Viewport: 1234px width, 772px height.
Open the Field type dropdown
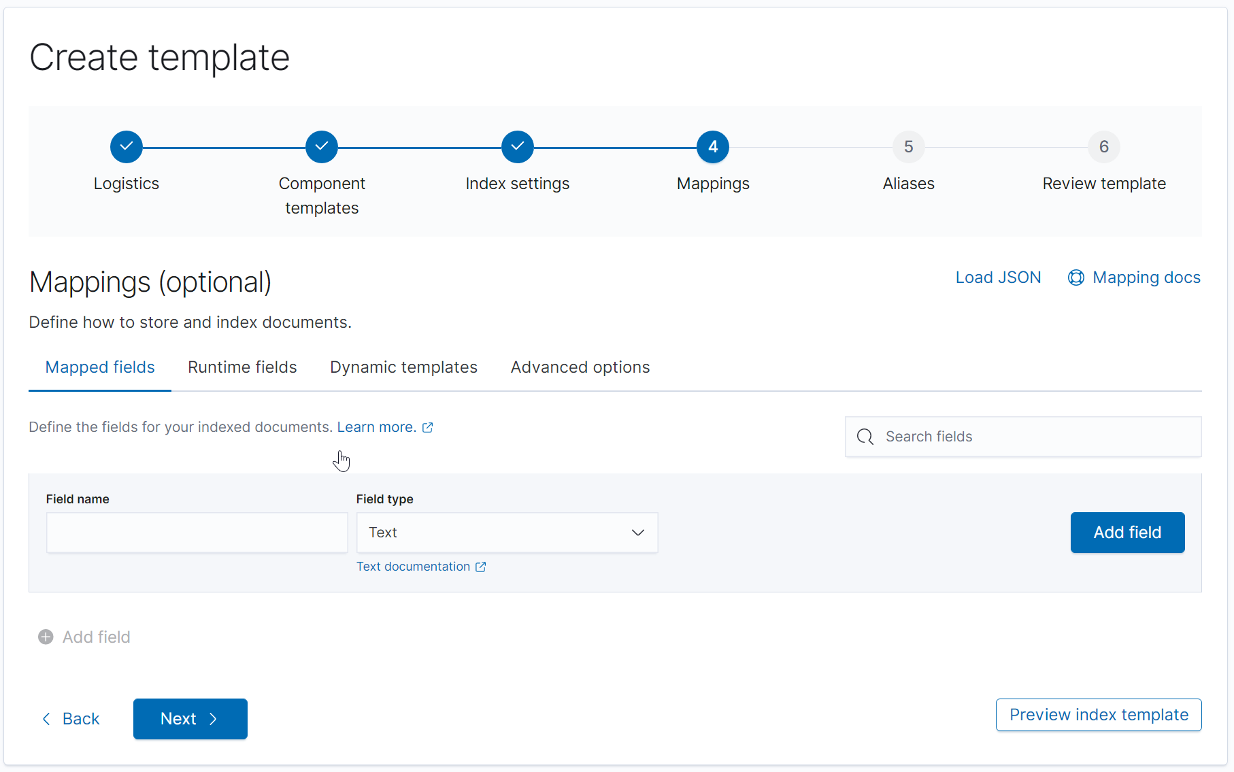[x=507, y=533]
